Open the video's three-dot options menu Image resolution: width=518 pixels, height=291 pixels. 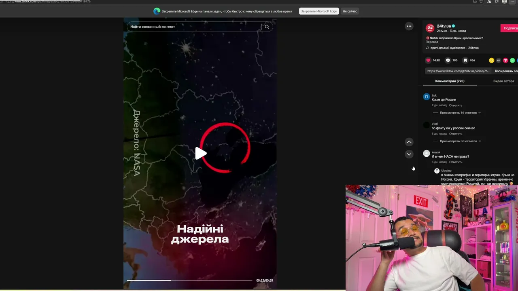click(x=409, y=26)
